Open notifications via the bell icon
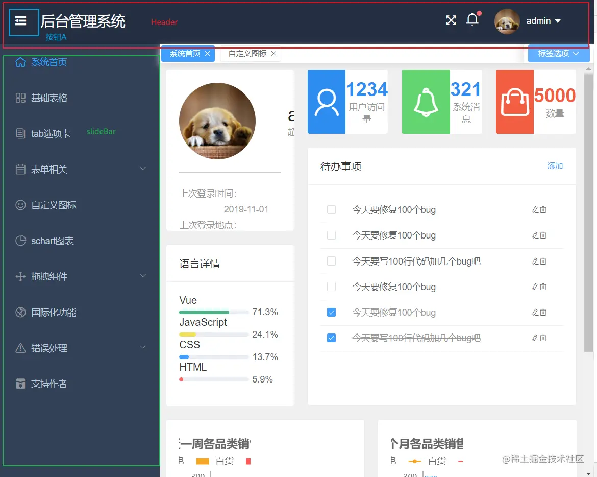 [x=472, y=19]
